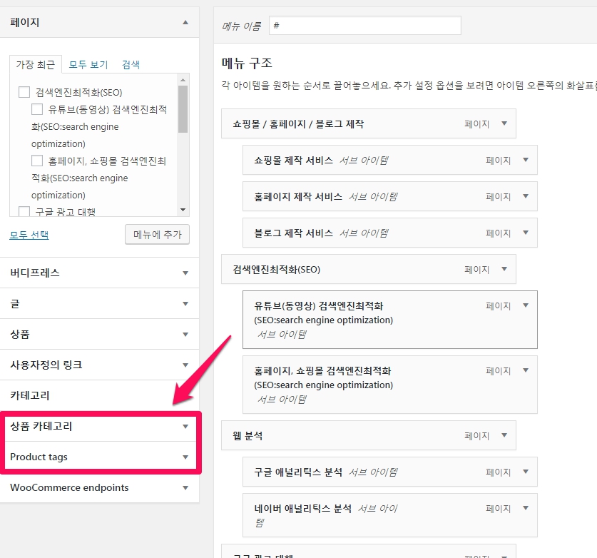Open settings arrow for 웹 분석 menu item

[x=506, y=435]
